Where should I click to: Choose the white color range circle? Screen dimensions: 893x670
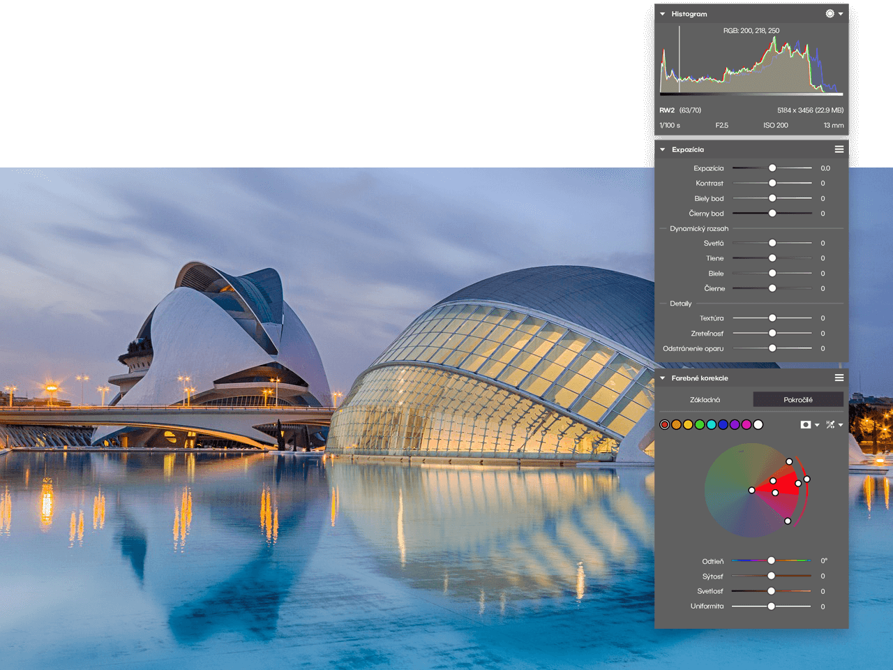point(758,424)
